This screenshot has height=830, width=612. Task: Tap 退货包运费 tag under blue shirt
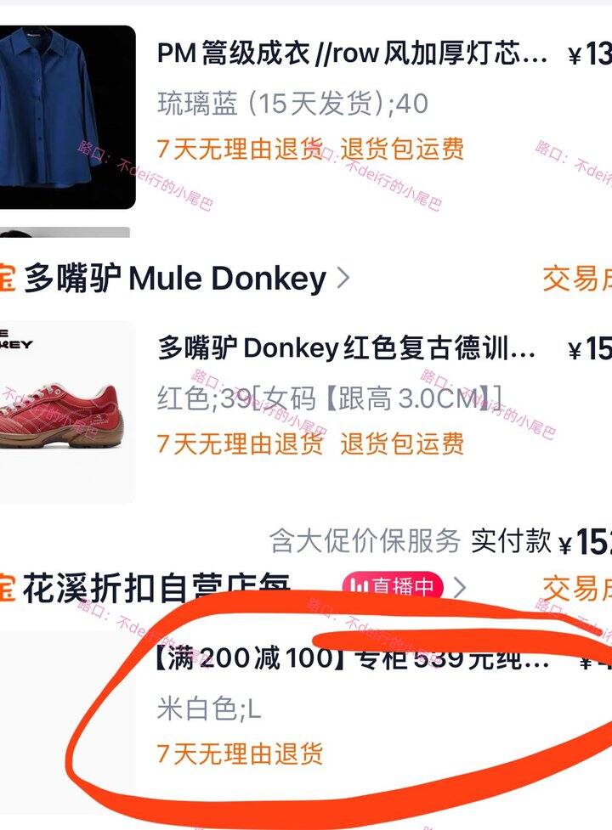point(402,149)
